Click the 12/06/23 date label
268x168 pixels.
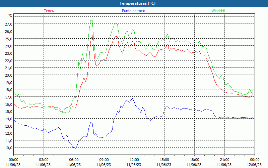255,165
